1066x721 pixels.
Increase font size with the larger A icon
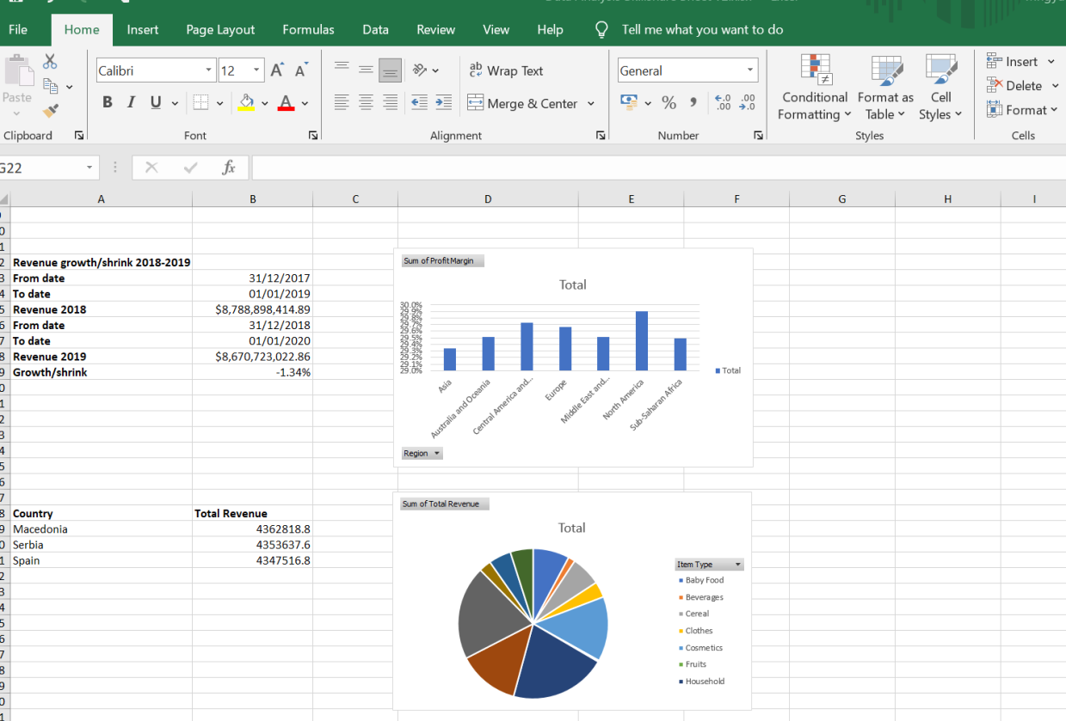coord(277,70)
